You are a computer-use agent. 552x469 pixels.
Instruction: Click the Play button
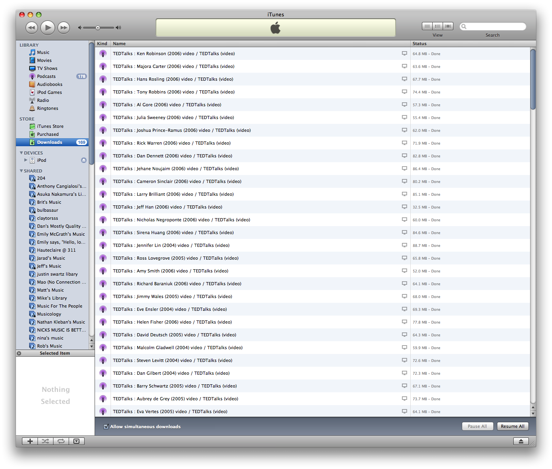48,28
